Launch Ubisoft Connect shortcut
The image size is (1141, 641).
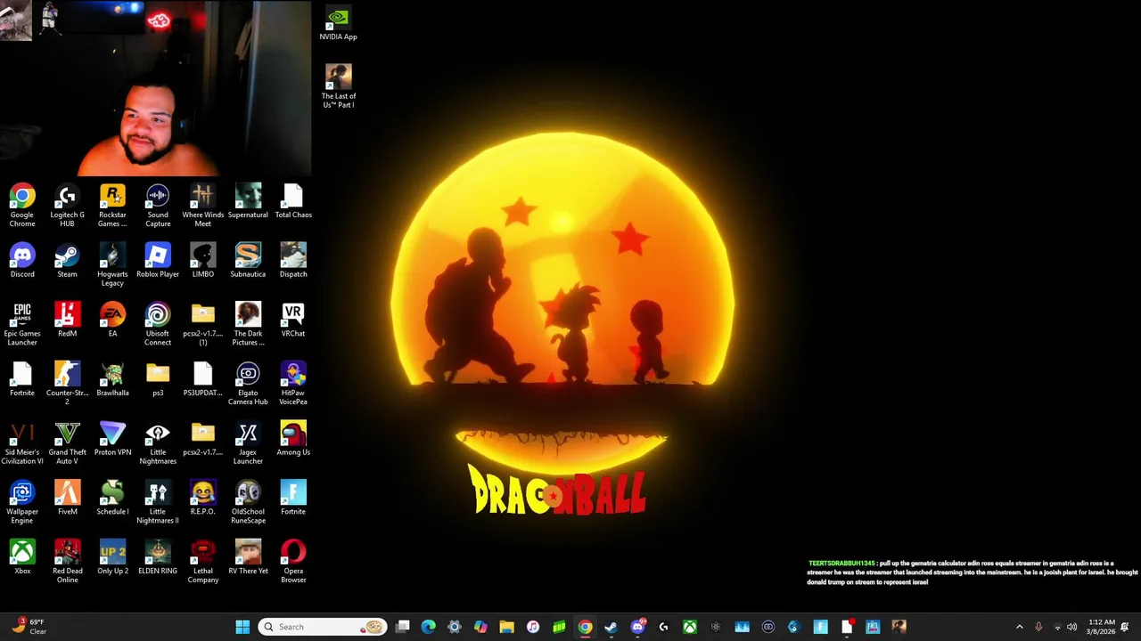pos(158,324)
